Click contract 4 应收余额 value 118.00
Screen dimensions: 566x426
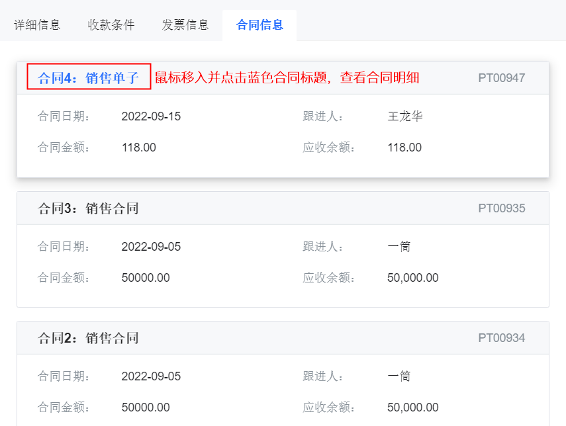404,148
